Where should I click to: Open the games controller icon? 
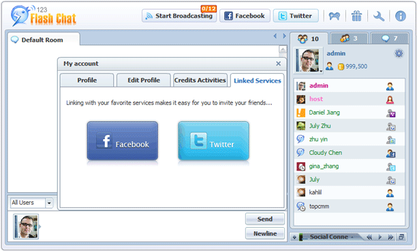pyautogui.click(x=335, y=16)
